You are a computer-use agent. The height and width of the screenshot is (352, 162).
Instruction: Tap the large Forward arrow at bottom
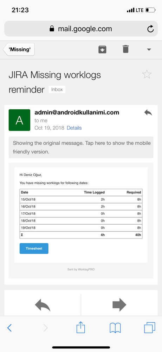(119, 305)
